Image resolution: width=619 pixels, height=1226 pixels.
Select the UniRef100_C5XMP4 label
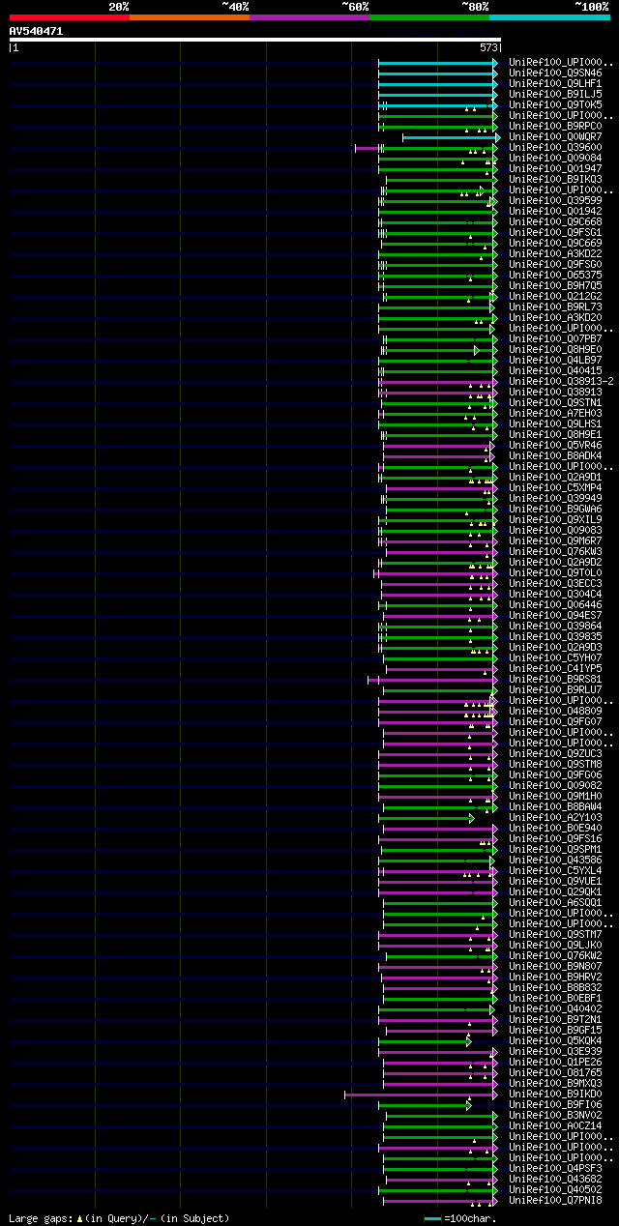(555, 487)
